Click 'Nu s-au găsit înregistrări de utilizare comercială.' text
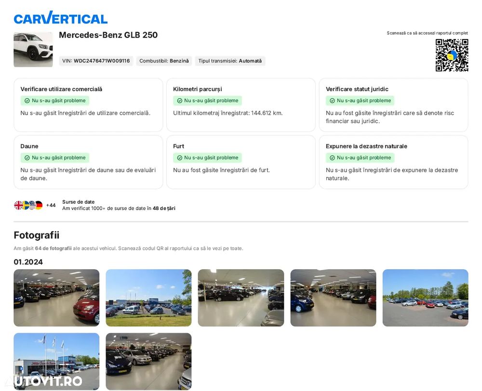Screen dimensions: 482x391 click(85, 113)
